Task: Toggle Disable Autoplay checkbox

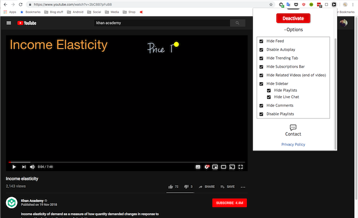Action: coord(261,50)
